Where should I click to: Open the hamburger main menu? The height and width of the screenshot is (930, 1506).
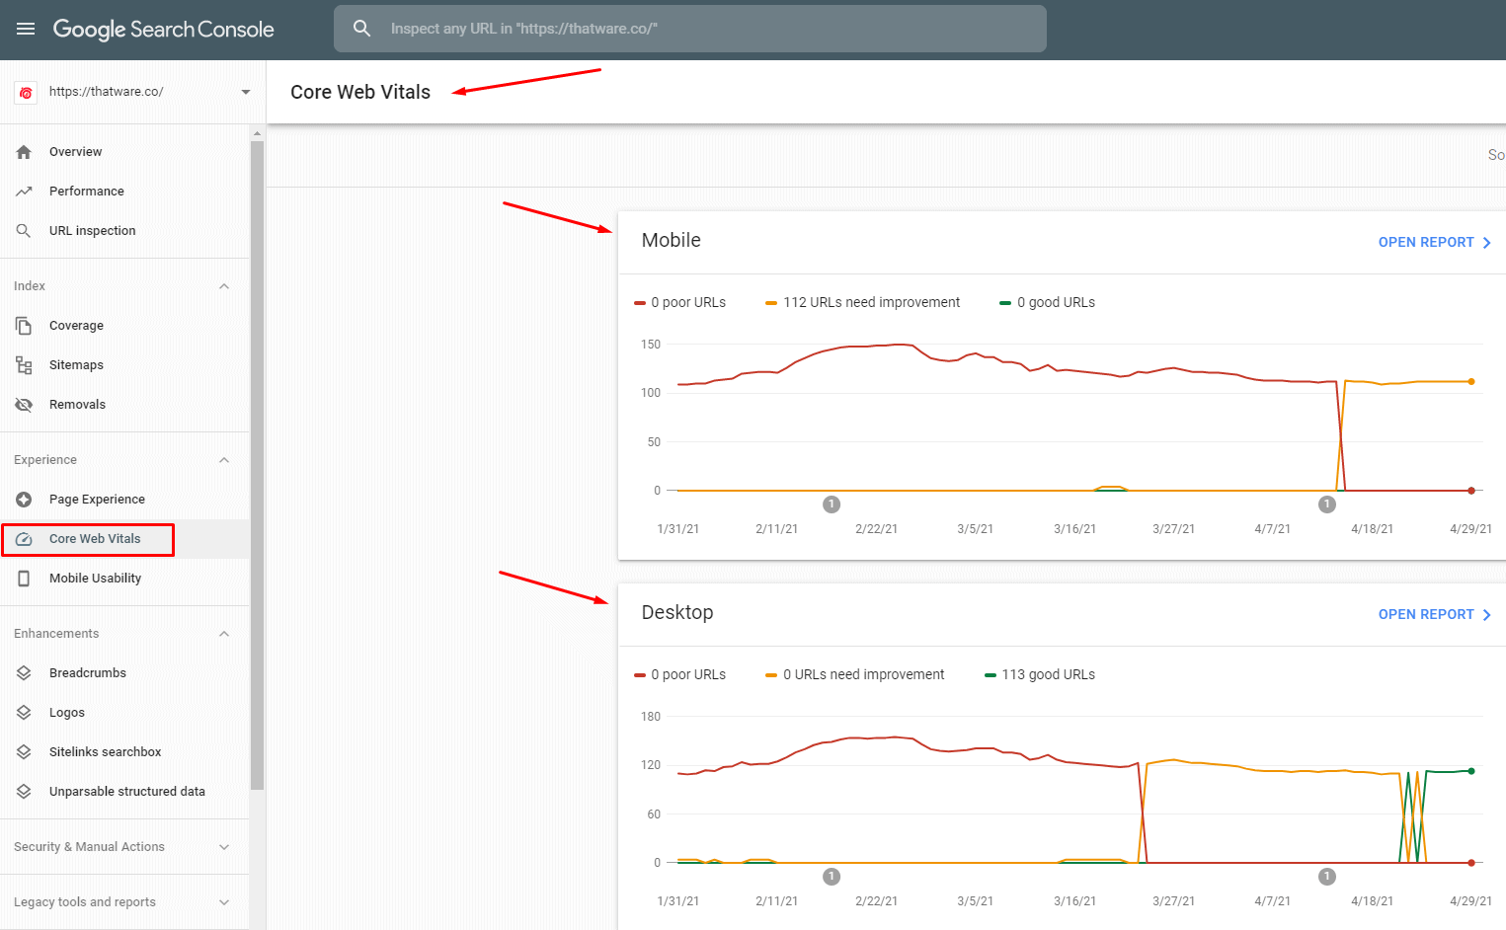26,29
